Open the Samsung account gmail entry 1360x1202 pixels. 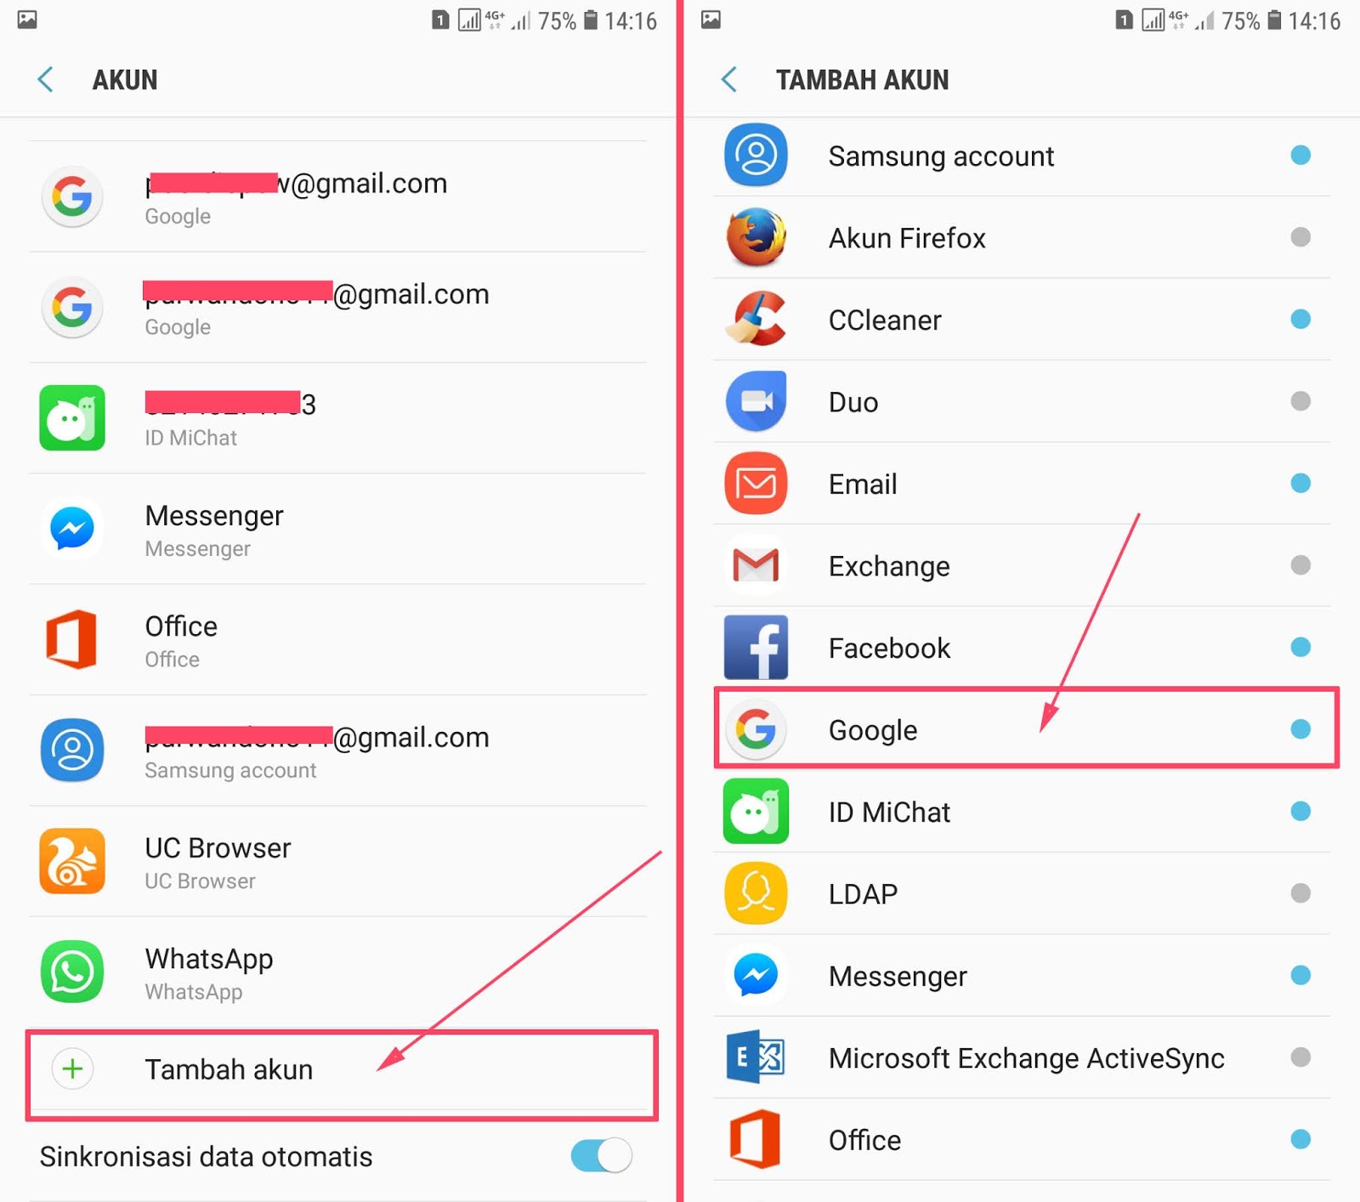337,751
